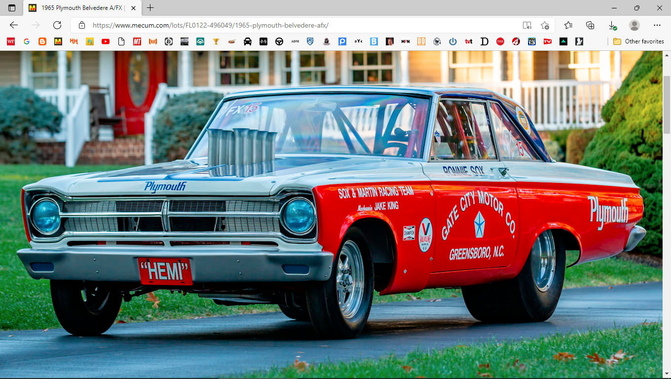The height and width of the screenshot is (379, 671).
Task: Open the blue shield bookmark
Action: pos(310,41)
